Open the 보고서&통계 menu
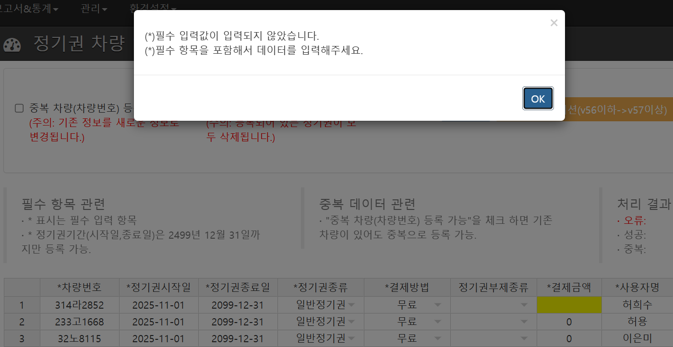 pos(29,9)
